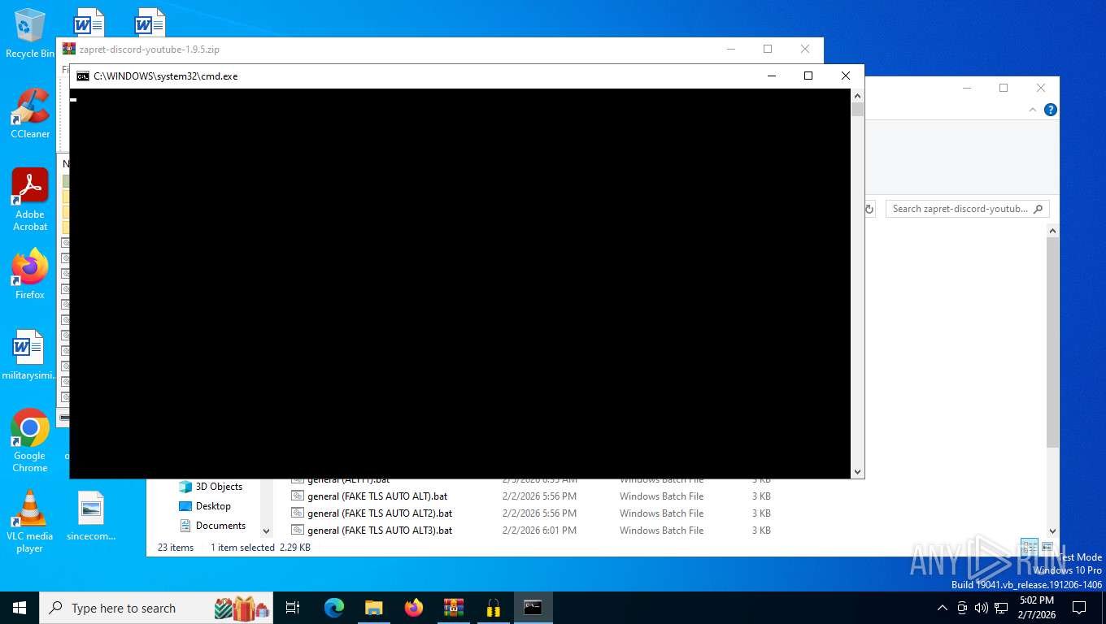Image resolution: width=1106 pixels, height=624 pixels.
Task: Click the cmd window scroll-up arrow
Action: (x=857, y=96)
